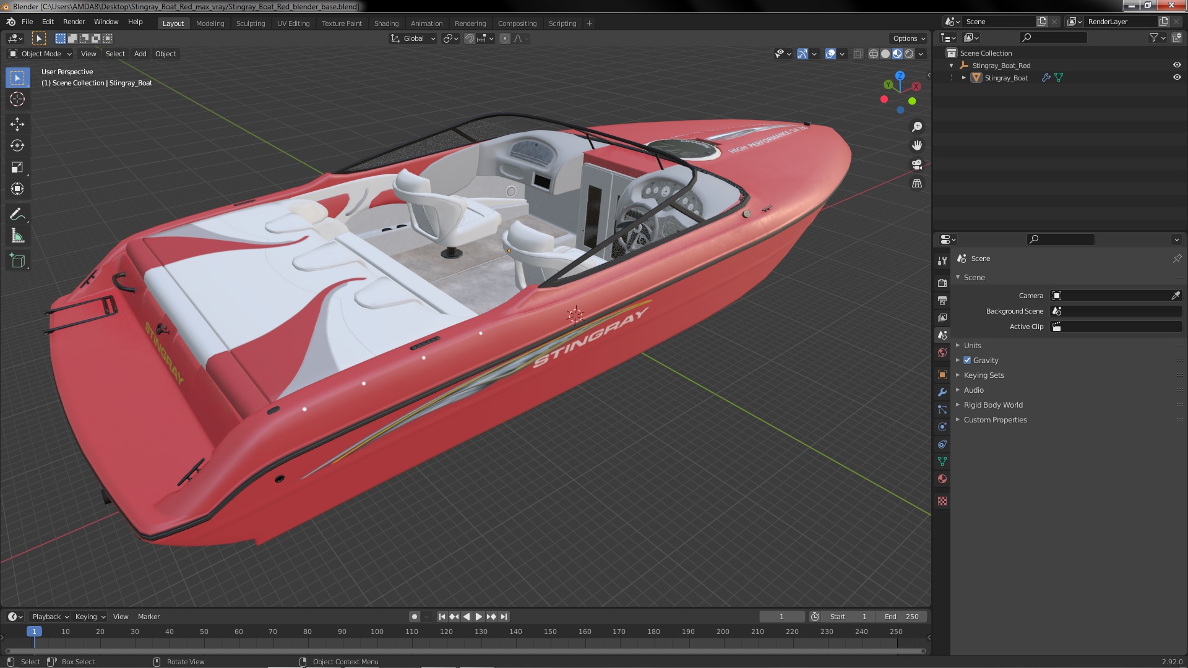
Task: Enable auto keying record button
Action: (415, 617)
